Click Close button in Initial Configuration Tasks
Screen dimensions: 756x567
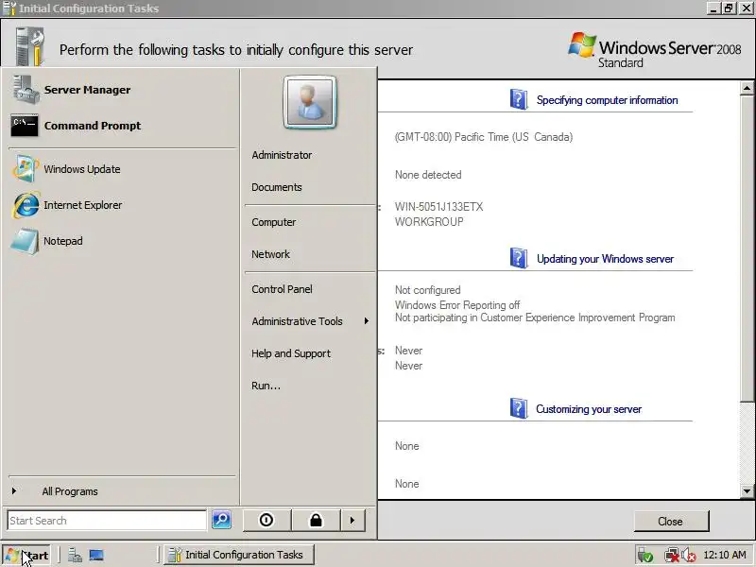(x=671, y=522)
